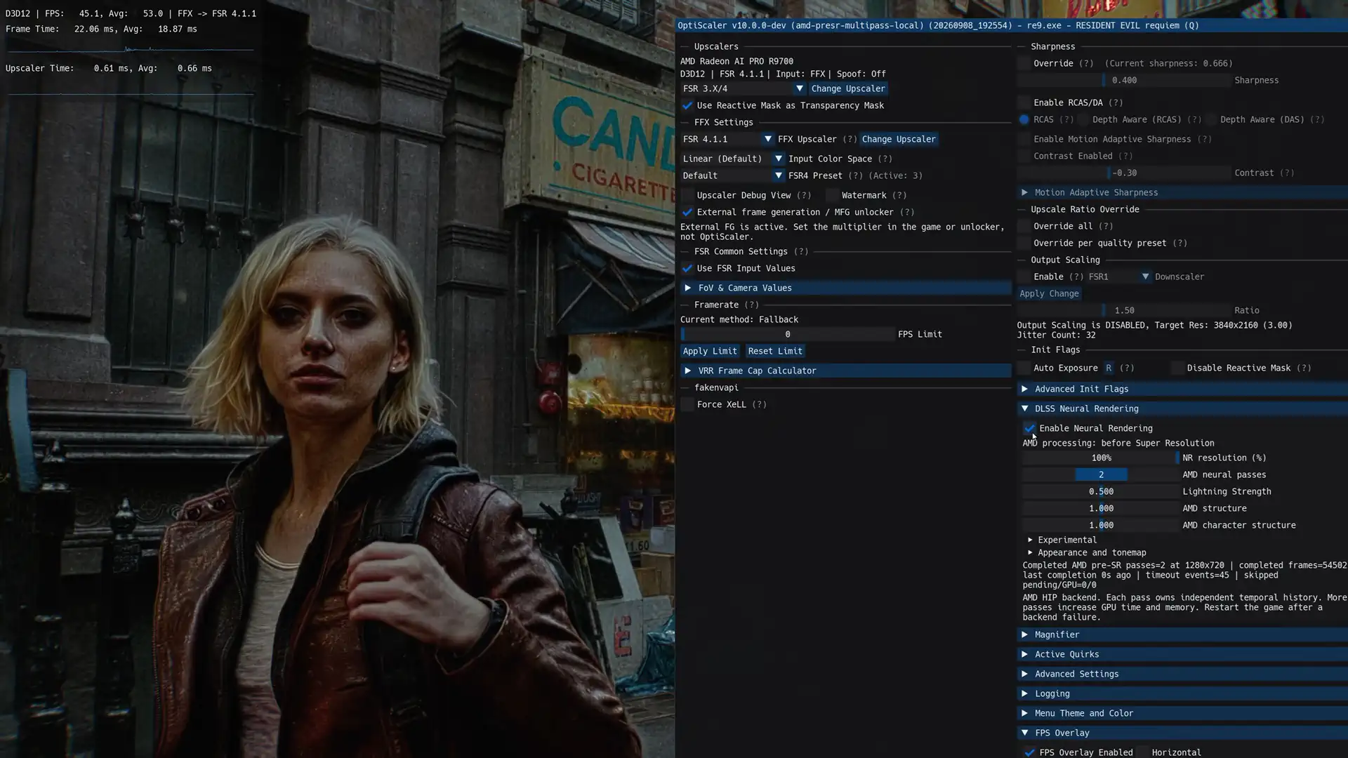
Task: Click the (?) help next to FSR4 Preset
Action: coord(855,175)
